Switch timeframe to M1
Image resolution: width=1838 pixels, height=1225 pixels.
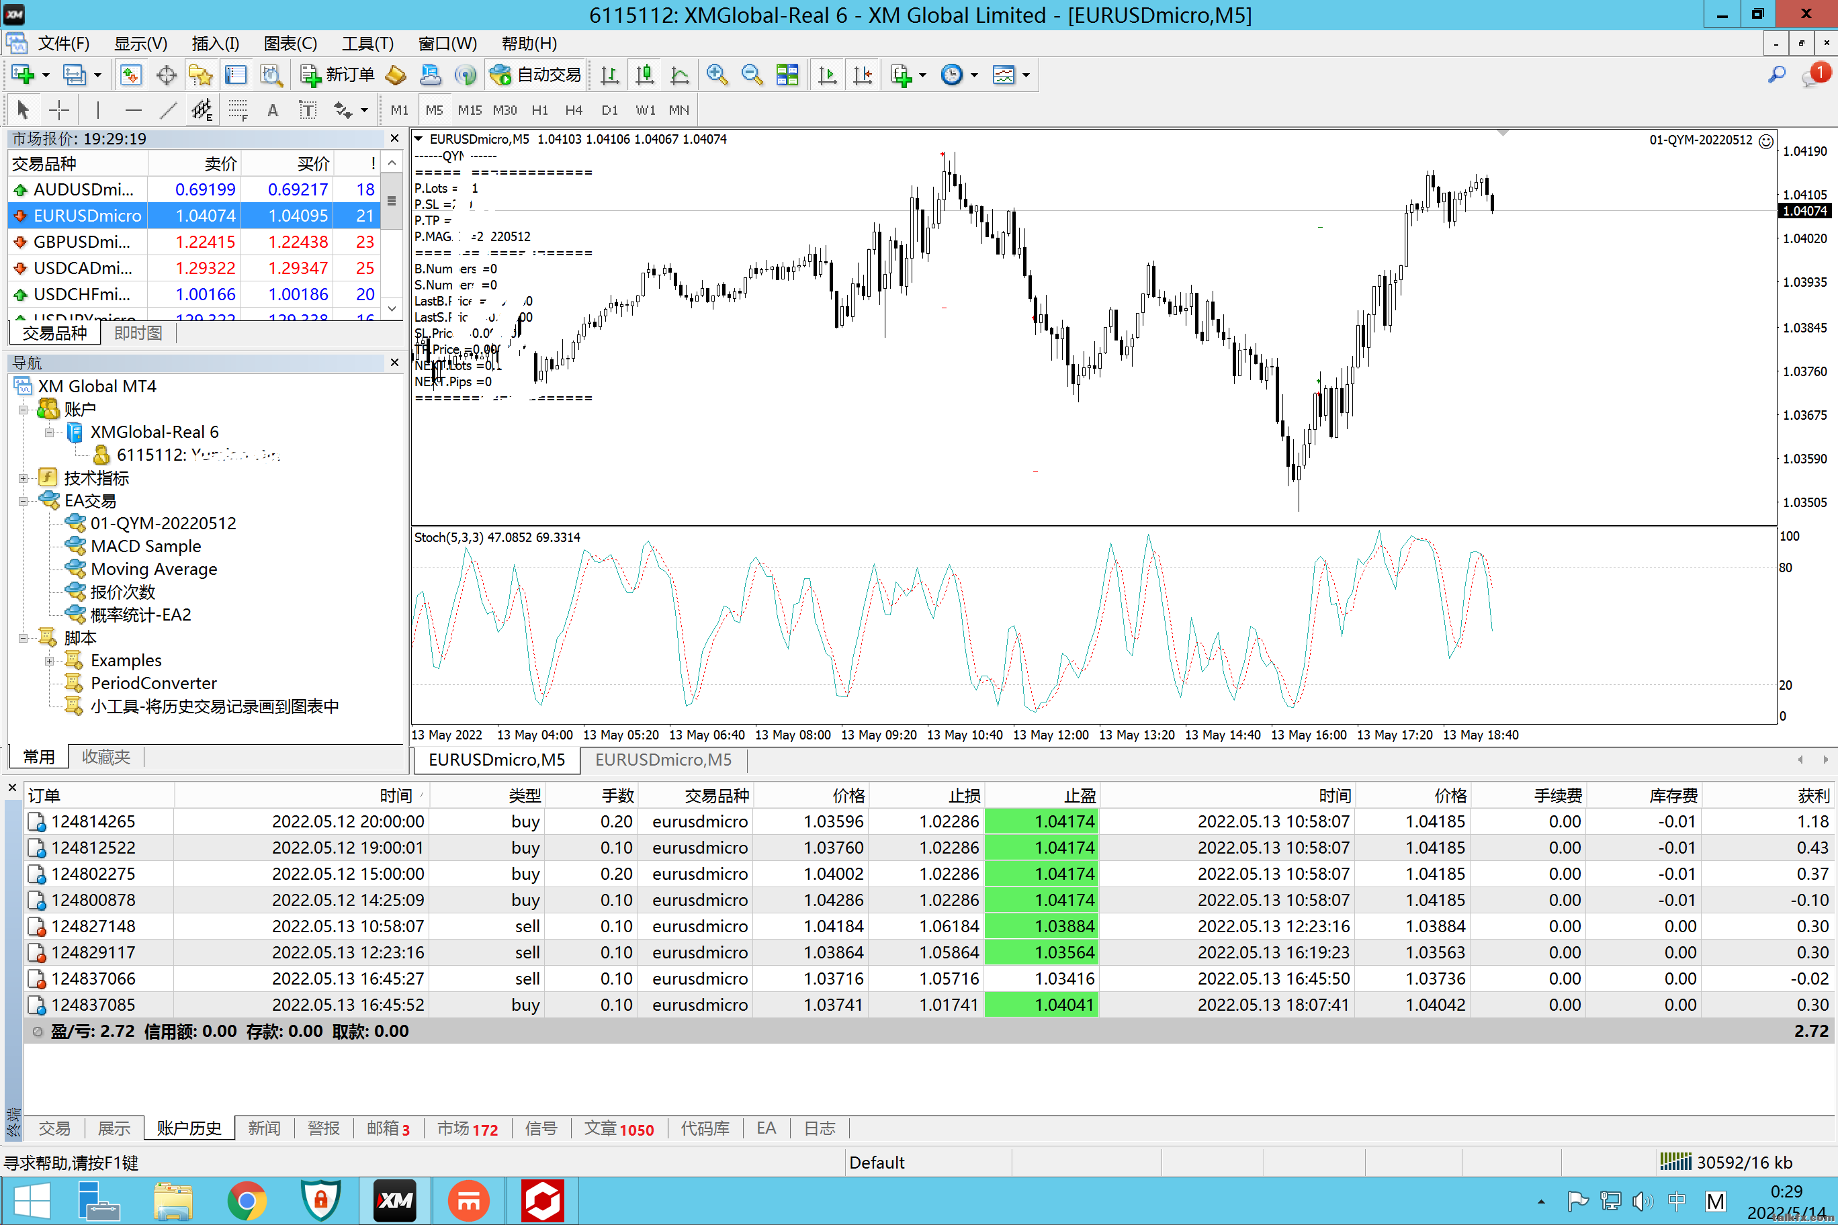click(399, 110)
